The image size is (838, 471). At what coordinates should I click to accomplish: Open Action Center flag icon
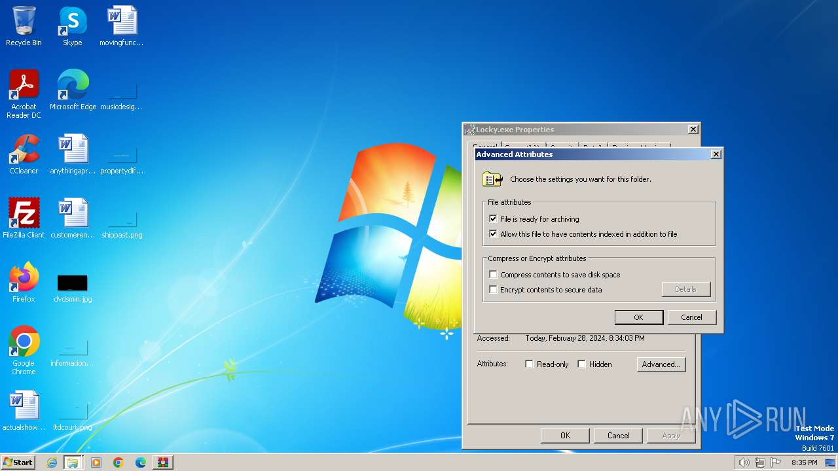click(776, 462)
